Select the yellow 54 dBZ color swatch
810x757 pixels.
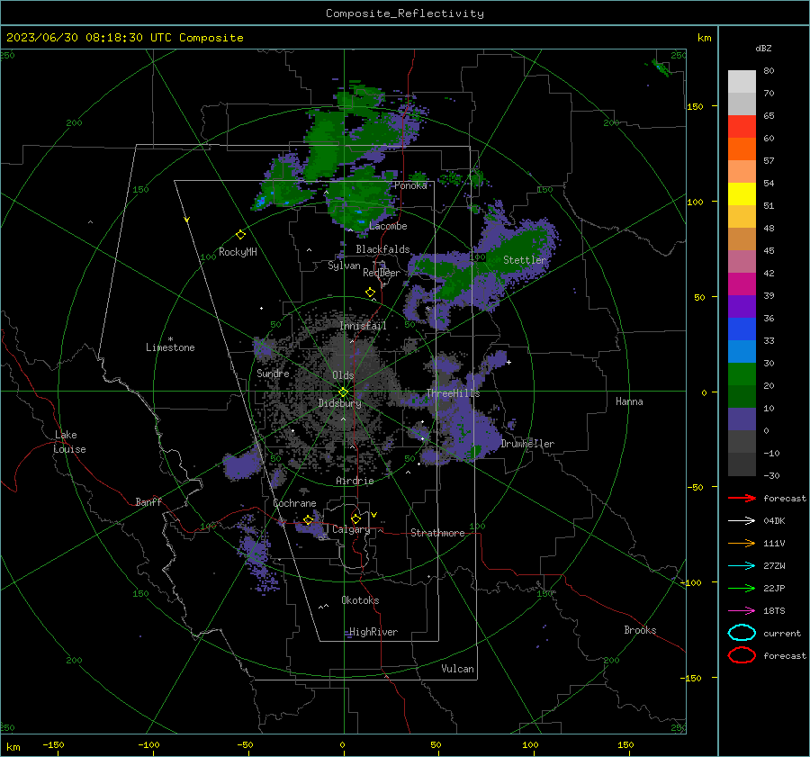(742, 194)
